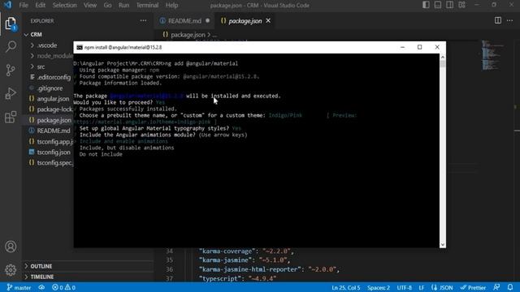This screenshot has height=292, width=520.
Task: Open the Manage gear icon
Action: 11,270
